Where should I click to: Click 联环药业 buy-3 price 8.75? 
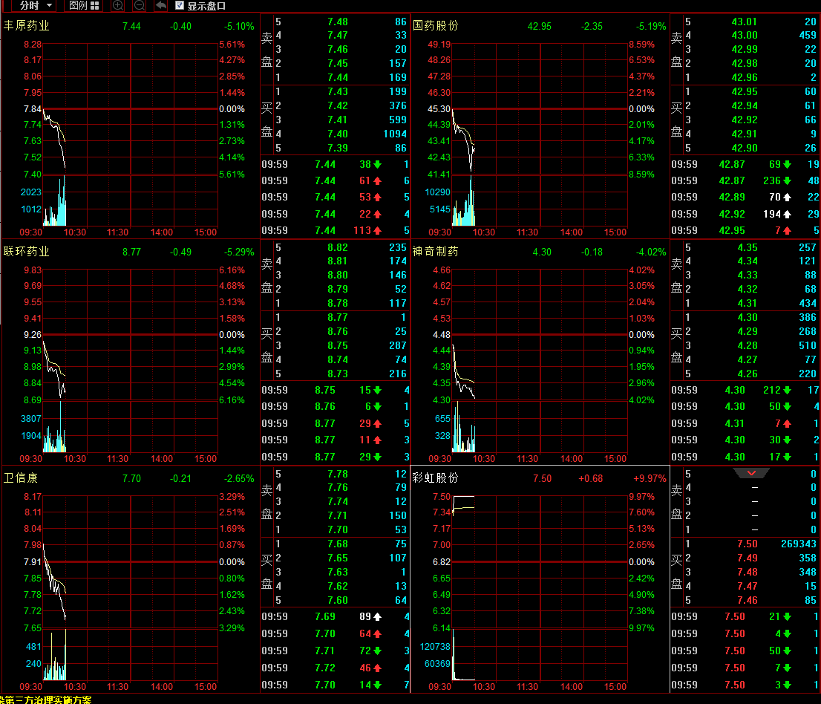(x=338, y=346)
